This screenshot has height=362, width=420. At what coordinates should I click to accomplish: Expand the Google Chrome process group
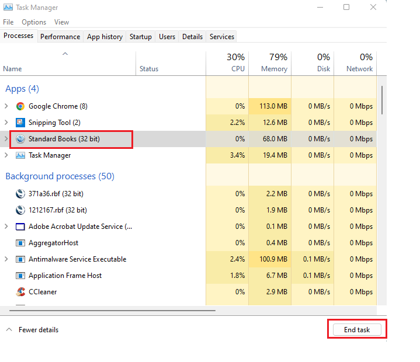(x=6, y=106)
